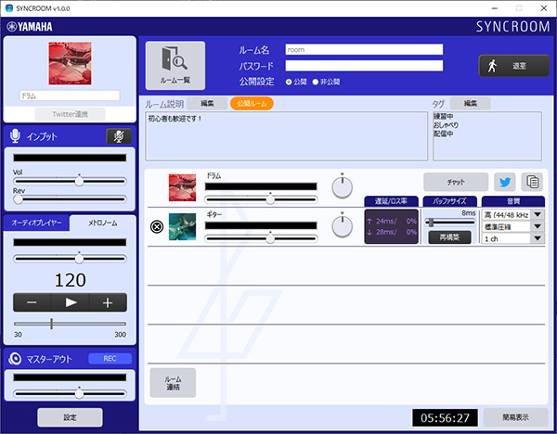557x434 pixels.
Task: Remove the ギター member with X icon
Action: [157, 226]
